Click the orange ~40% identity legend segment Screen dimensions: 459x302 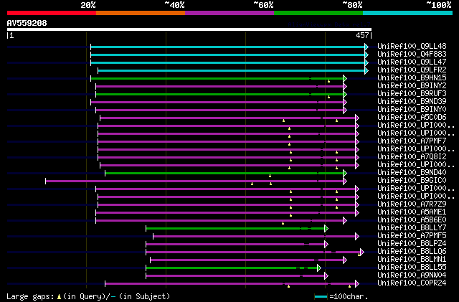point(141,13)
